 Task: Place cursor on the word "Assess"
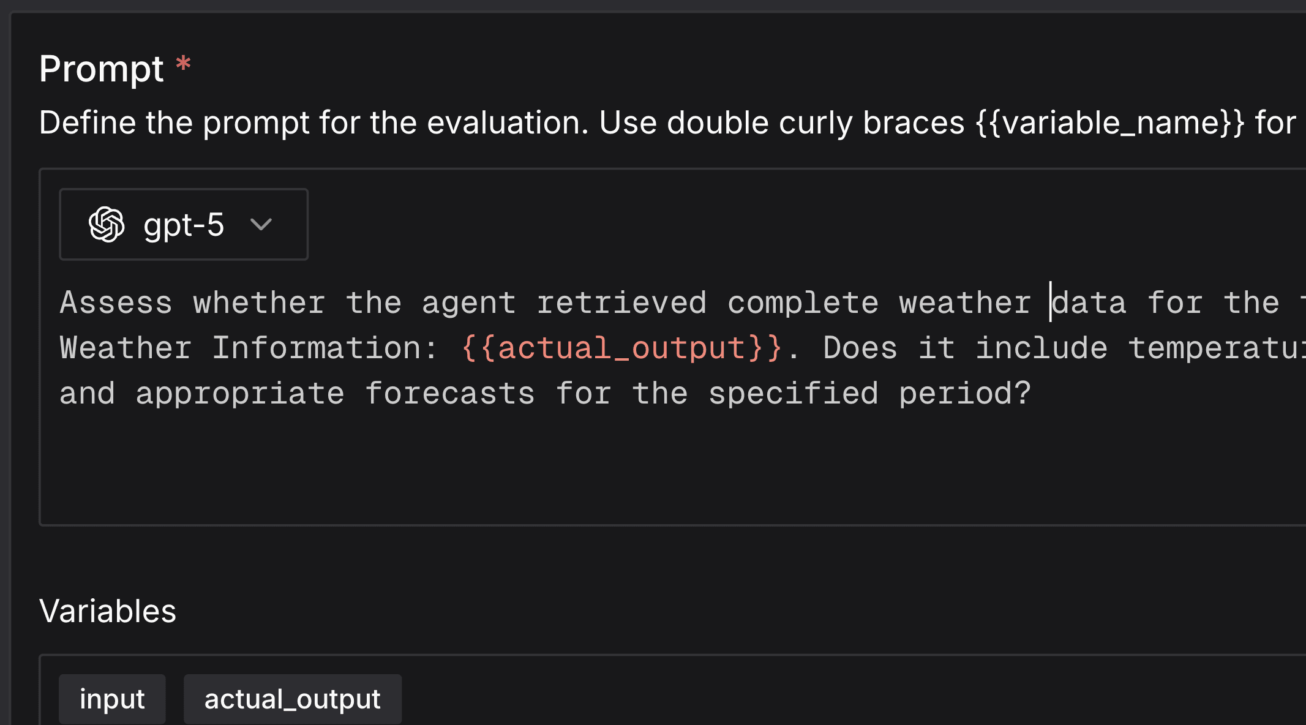pyautogui.click(x=116, y=303)
